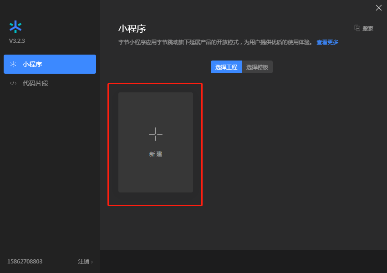
Task: Log out using 注销
Action: pyautogui.click(x=86, y=262)
